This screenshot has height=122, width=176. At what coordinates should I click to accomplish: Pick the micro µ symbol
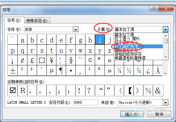tap(52, 70)
